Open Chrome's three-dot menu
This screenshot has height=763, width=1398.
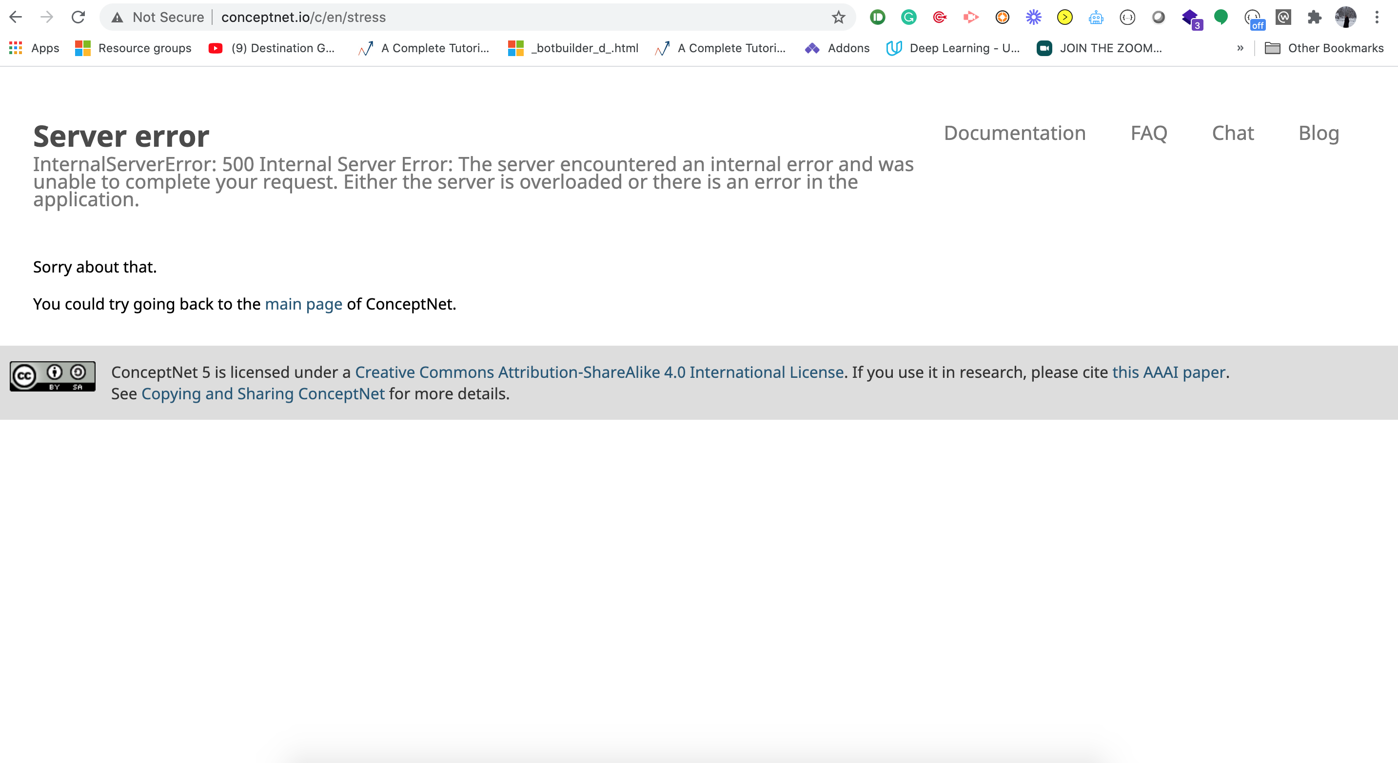[1377, 17]
